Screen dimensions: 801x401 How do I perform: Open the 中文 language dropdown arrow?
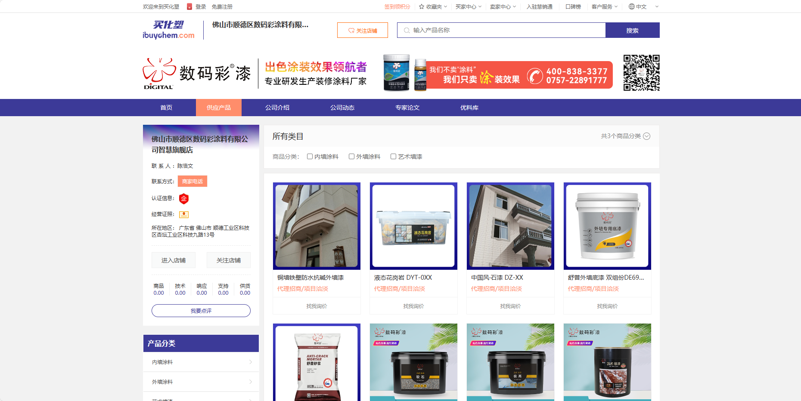[657, 6]
